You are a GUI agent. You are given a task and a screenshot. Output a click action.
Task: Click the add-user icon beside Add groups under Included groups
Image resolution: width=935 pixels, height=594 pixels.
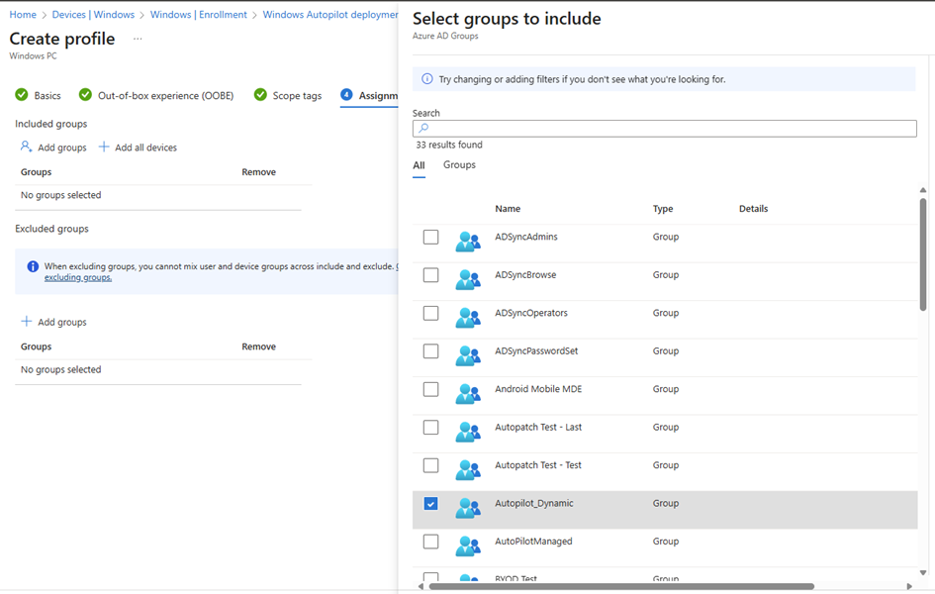[x=27, y=147]
